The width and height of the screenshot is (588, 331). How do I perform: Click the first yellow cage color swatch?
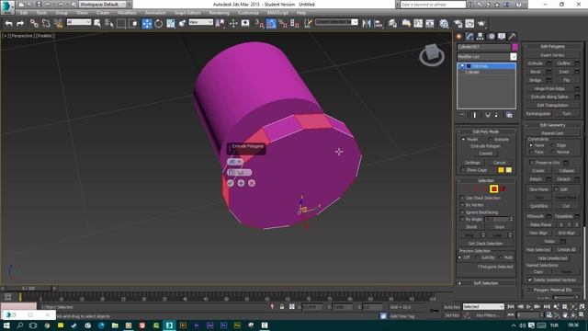pyautogui.click(x=501, y=170)
